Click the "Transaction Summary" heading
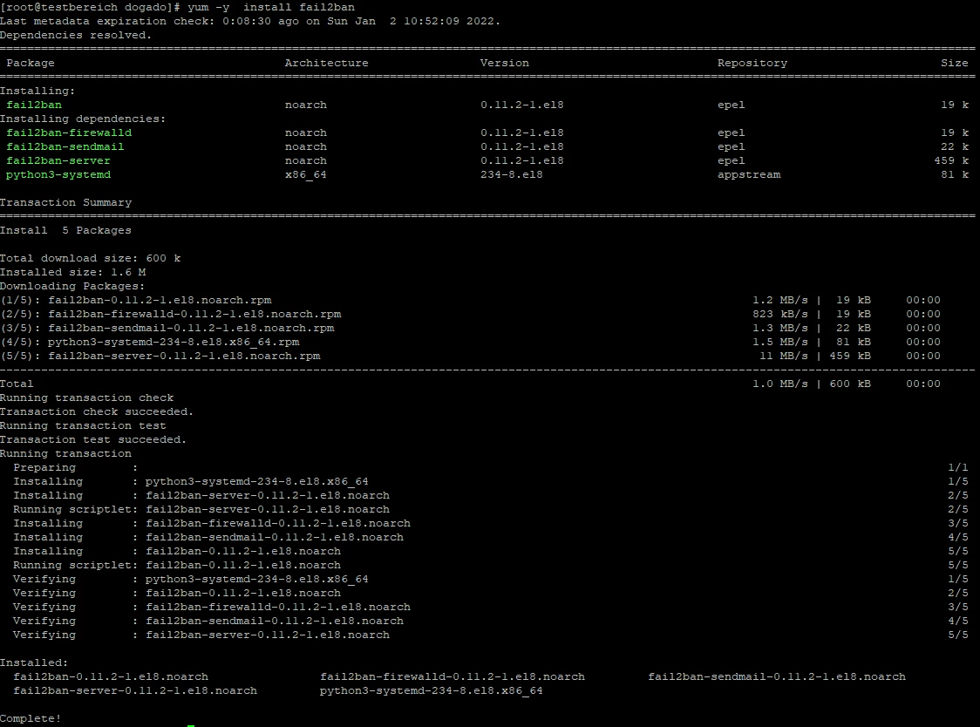 pos(65,202)
